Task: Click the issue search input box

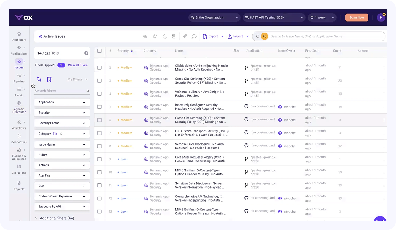Action: tap(327, 36)
